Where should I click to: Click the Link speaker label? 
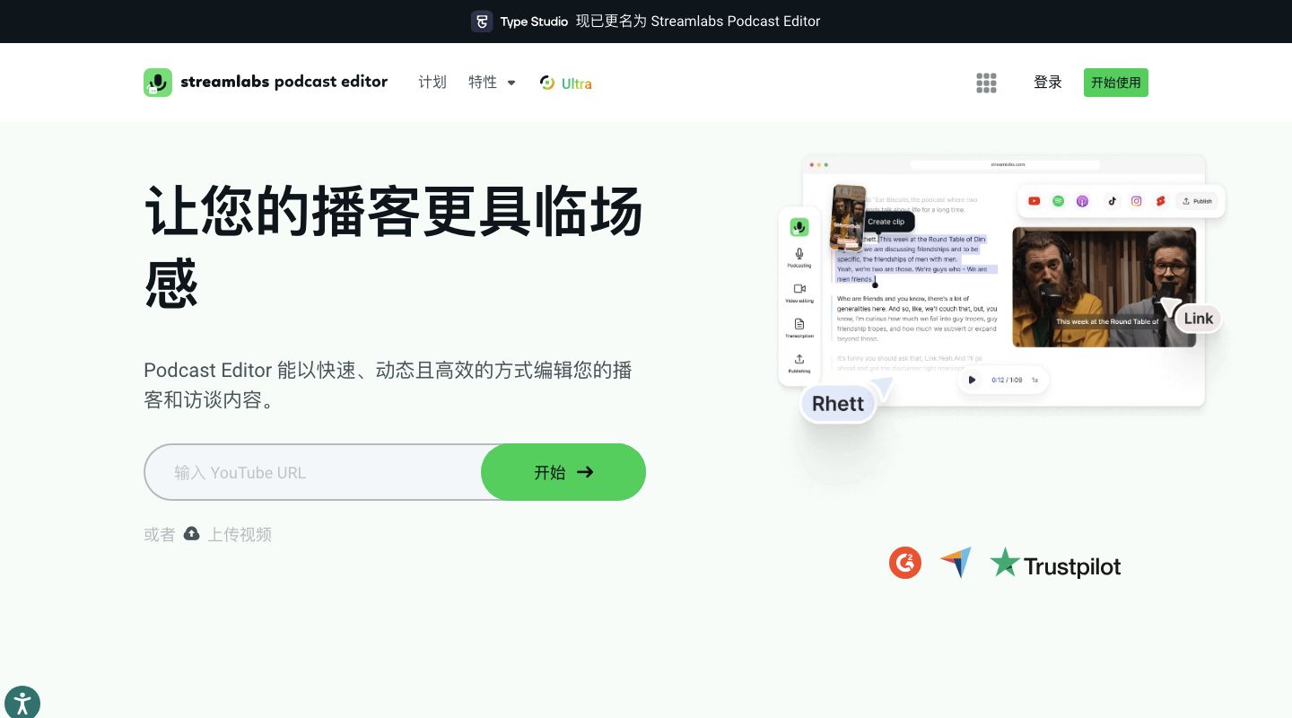(1199, 319)
